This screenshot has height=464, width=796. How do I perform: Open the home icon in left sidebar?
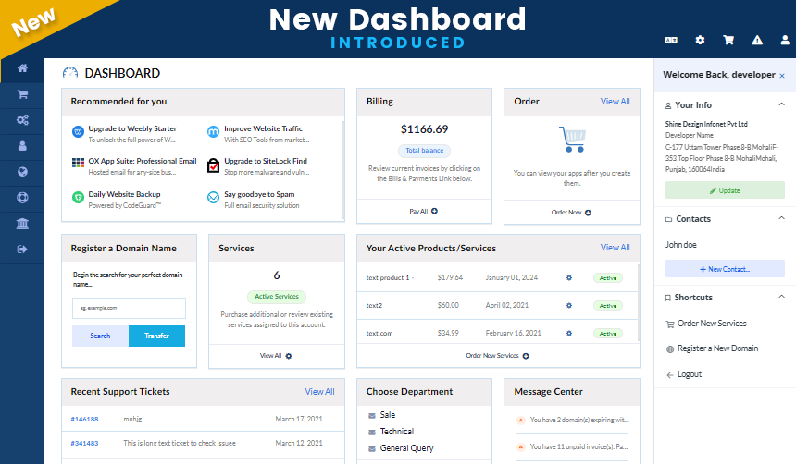[x=22, y=68]
